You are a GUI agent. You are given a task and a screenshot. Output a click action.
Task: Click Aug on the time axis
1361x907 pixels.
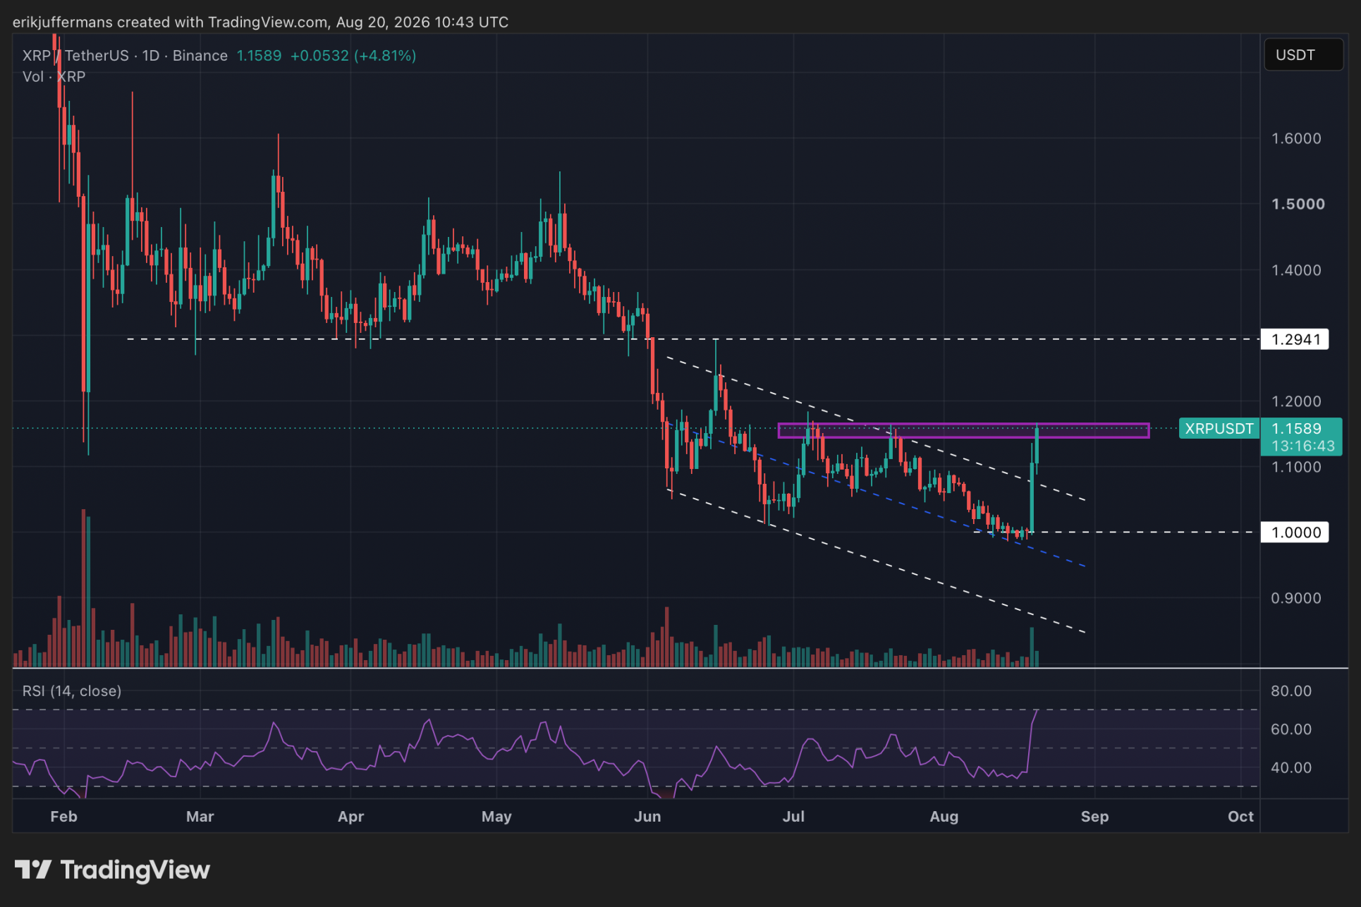coord(944,817)
